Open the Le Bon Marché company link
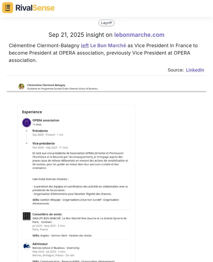Image resolution: width=213 pixels, height=262 pixels. click(108, 46)
